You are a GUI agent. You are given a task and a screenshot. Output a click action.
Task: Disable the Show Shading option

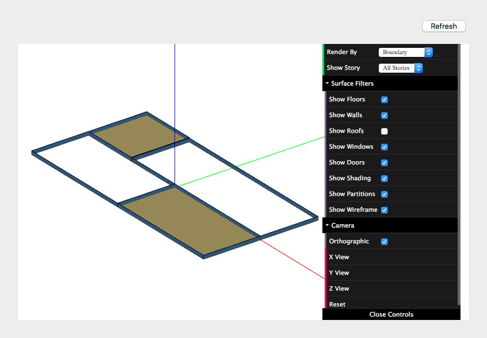pos(384,178)
